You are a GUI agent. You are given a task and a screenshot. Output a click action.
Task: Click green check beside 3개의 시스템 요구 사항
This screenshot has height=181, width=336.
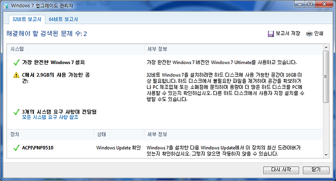[16, 112]
